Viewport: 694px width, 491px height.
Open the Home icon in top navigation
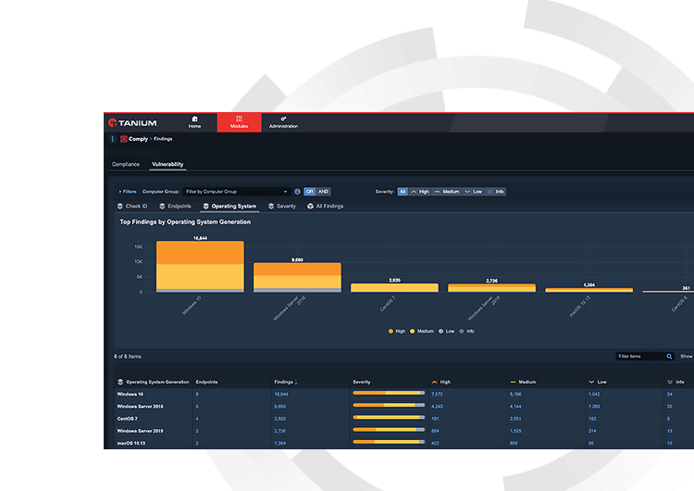[194, 119]
